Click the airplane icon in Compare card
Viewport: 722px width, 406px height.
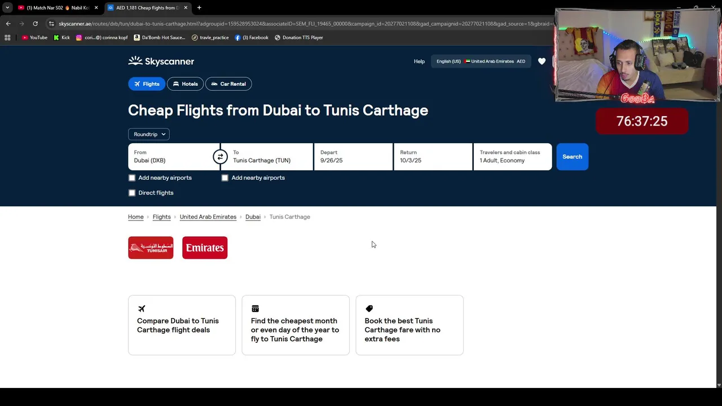coord(142,308)
